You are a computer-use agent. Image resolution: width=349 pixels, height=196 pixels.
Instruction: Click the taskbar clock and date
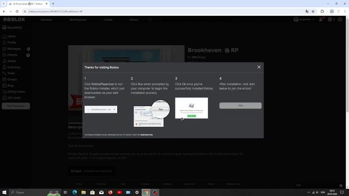[332, 192]
